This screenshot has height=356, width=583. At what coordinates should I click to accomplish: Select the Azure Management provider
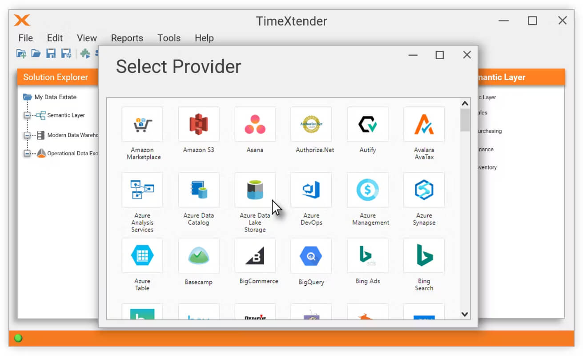pyautogui.click(x=368, y=190)
